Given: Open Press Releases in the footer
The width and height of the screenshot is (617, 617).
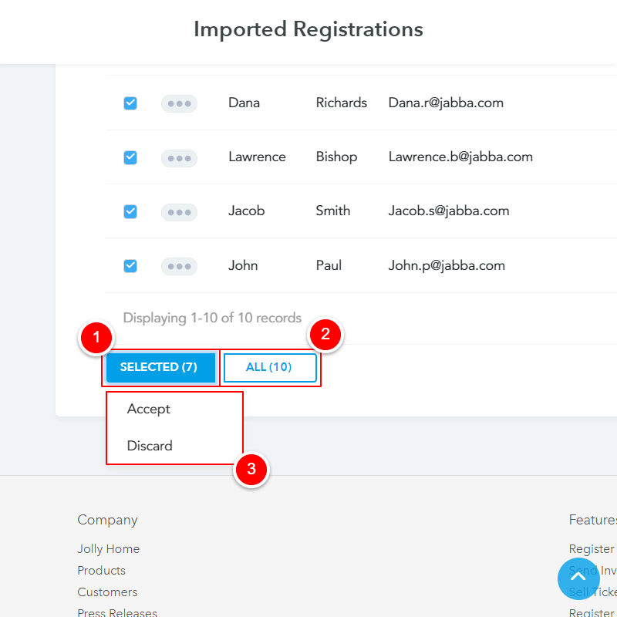Looking at the screenshot, I should pos(117,612).
